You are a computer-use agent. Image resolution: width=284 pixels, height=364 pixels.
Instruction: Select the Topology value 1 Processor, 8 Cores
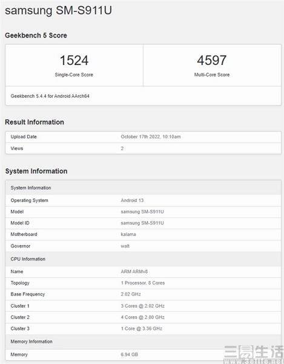click(143, 283)
